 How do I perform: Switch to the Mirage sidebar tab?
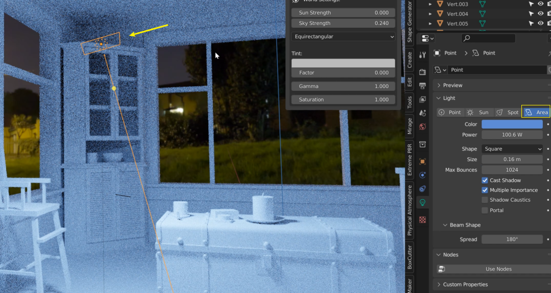click(x=410, y=126)
